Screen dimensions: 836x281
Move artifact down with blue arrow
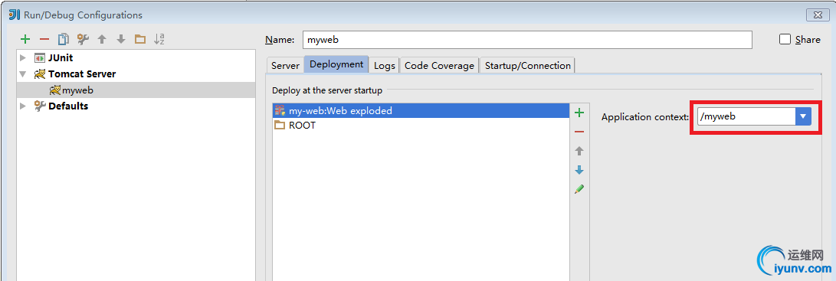[579, 170]
